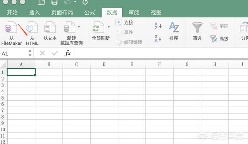Open the Name Box stepper arrows
This screenshot has width=248, height=144.
coord(30,53)
